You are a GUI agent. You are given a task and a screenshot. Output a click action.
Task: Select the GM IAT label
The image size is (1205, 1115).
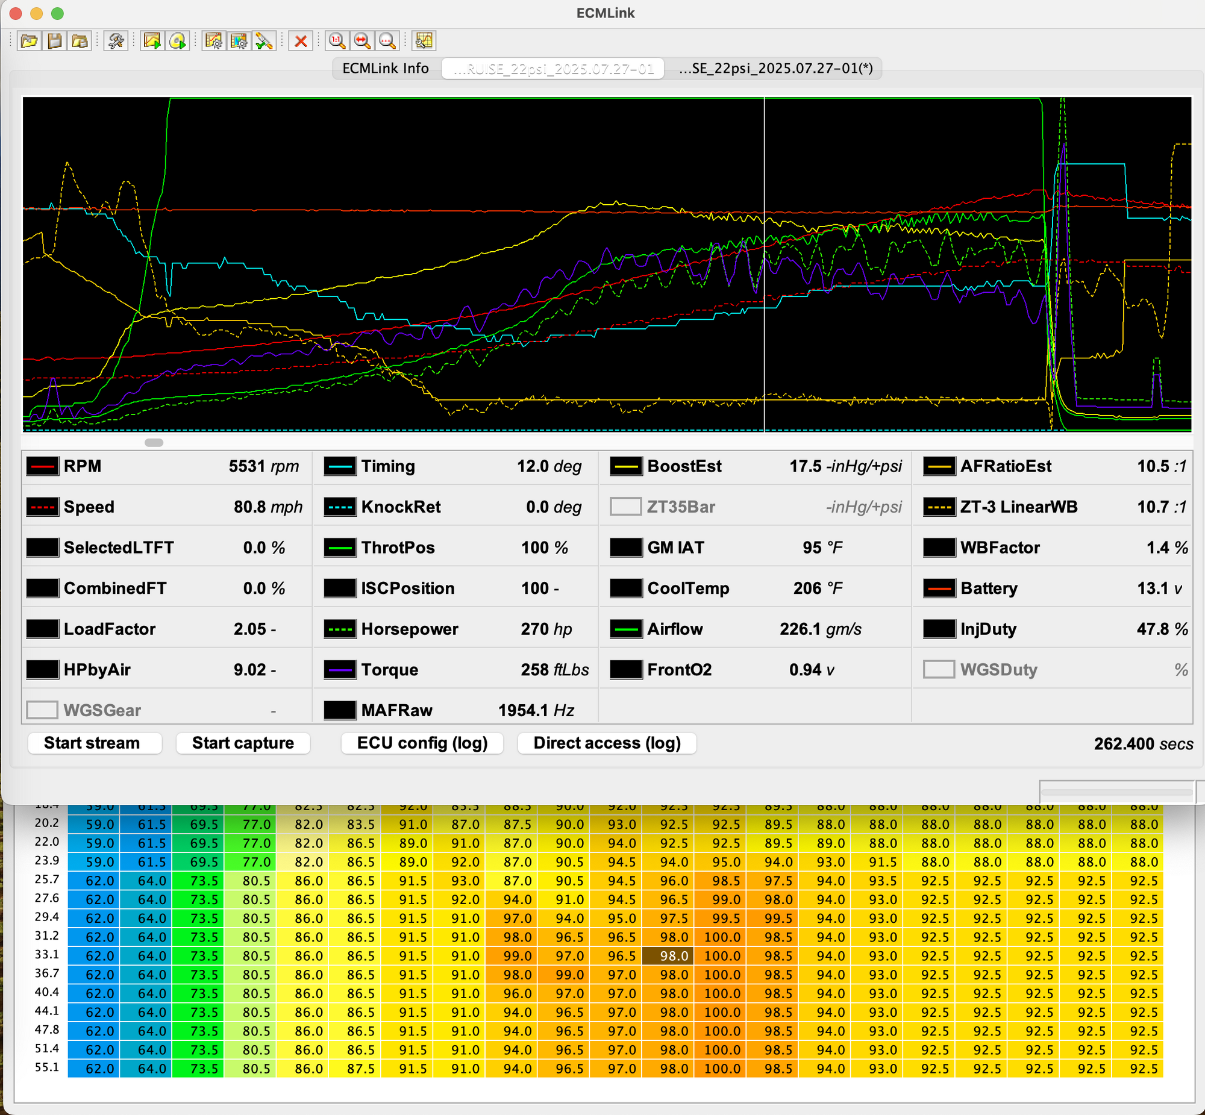(676, 548)
